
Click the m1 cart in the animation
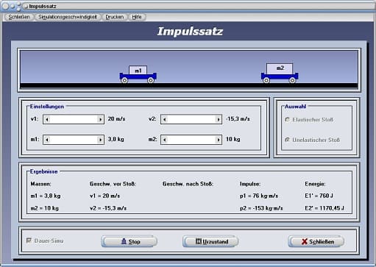point(138,74)
